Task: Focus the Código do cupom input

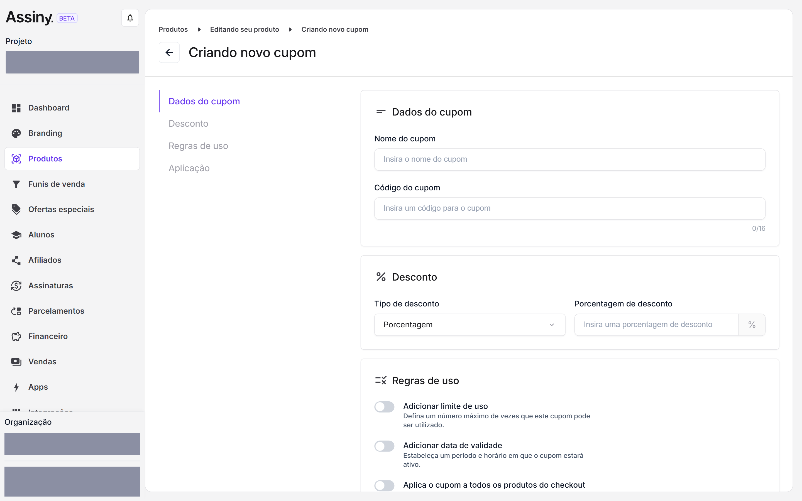Action: click(x=570, y=208)
